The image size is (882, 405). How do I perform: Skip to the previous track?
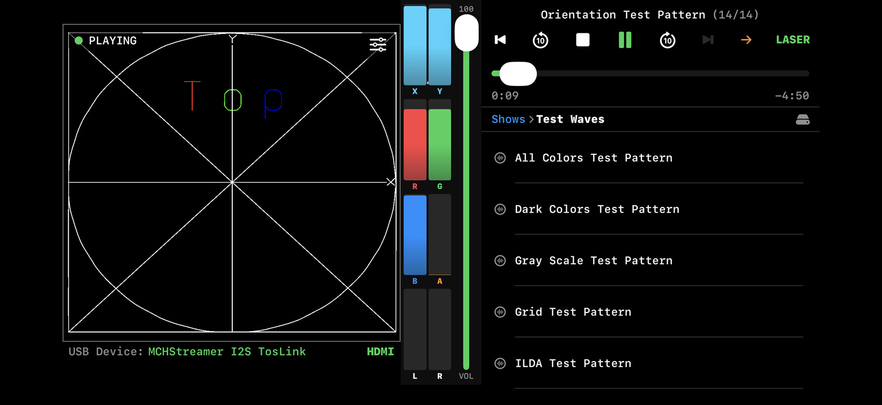(500, 40)
